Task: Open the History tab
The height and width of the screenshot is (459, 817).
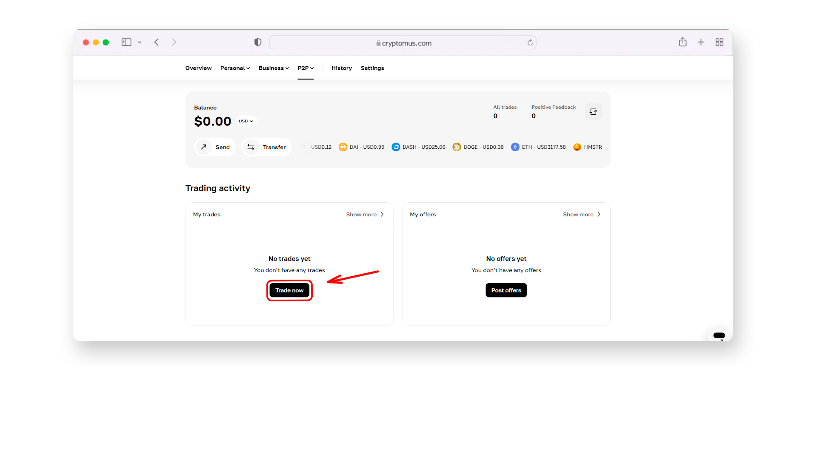Action: (x=340, y=68)
